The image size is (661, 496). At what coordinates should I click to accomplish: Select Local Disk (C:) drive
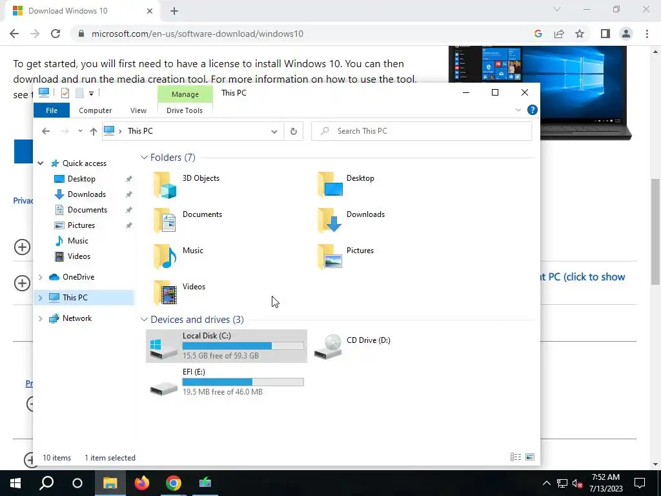[227, 346]
